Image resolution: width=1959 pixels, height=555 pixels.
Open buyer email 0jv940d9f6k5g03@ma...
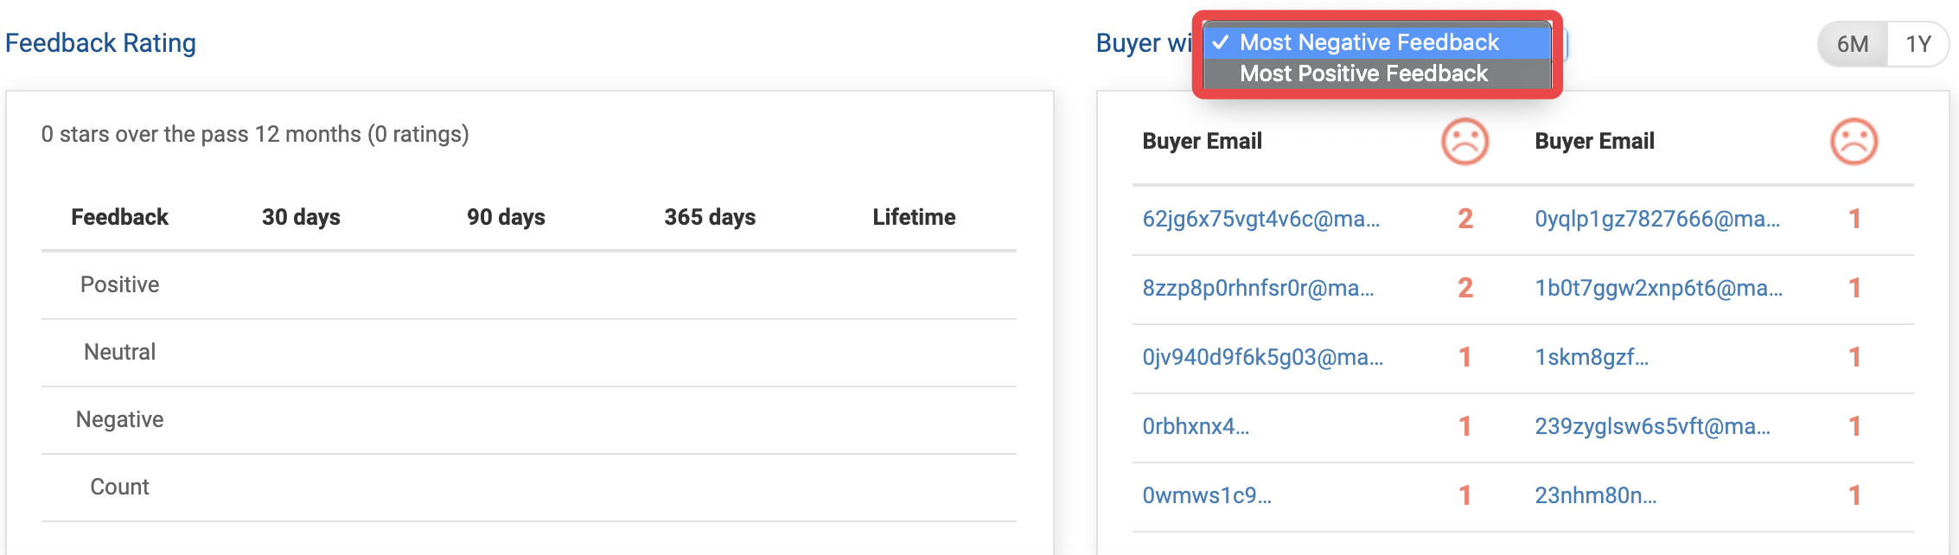point(1262,357)
